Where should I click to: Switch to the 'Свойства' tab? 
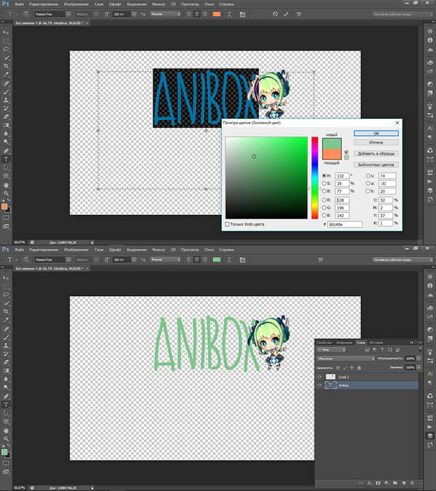(325, 342)
